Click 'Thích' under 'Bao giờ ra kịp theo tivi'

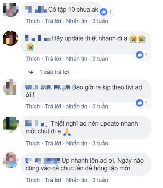pos(33,106)
